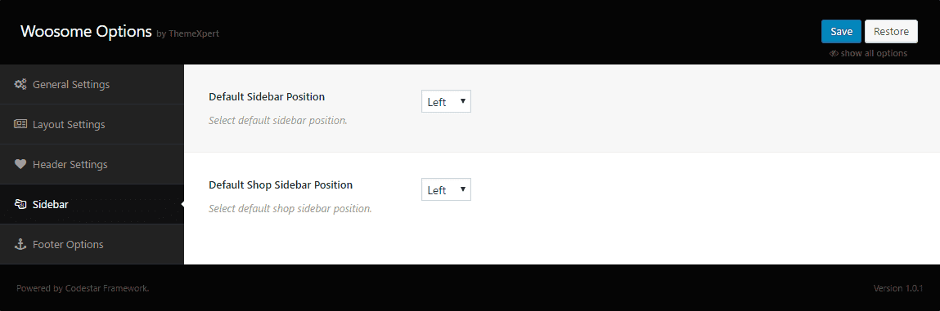Select the Sidebar tab
The image size is (940, 311).
(x=92, y=205)
